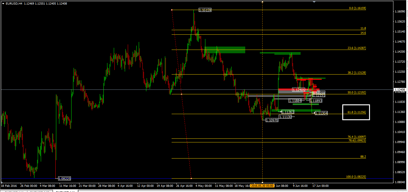Click 1.08520 on the price scale
408x192 pixels.
pos(399,172)
